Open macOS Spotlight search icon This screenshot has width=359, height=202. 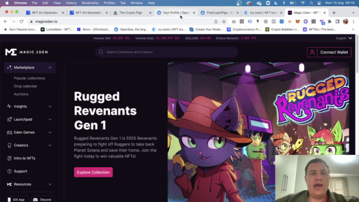311,3
